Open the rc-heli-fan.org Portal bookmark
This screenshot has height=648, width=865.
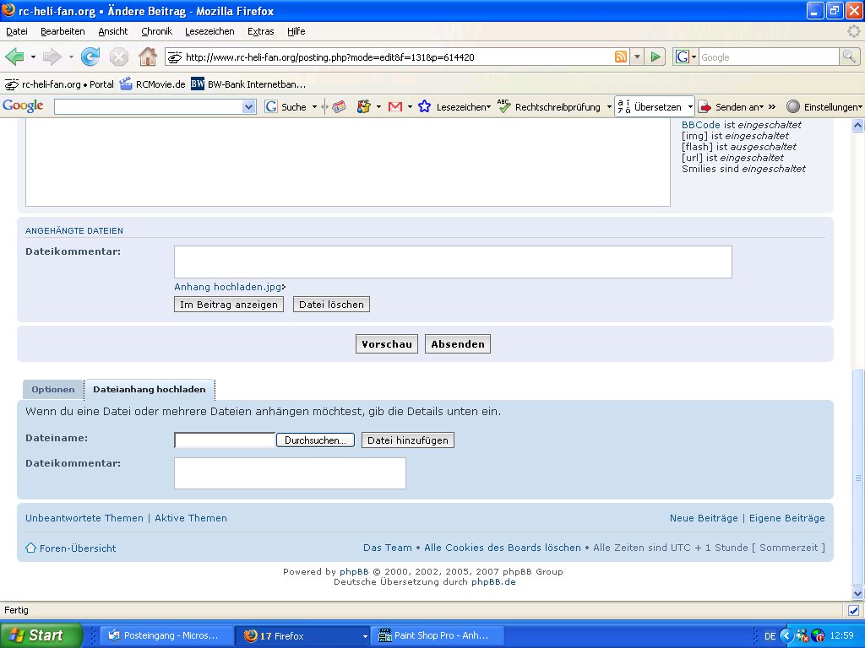tap(59, 84)
